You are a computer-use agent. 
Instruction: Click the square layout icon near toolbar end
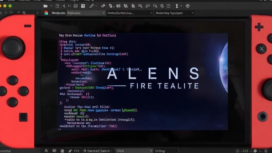(x=168, y=6)
